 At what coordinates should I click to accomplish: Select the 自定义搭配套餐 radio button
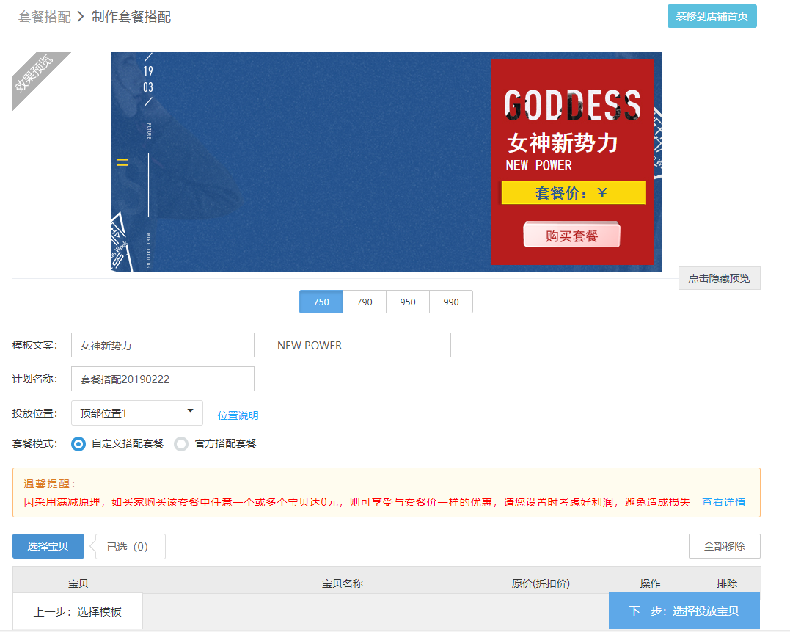pyautogui.click(x=78, y=444)
